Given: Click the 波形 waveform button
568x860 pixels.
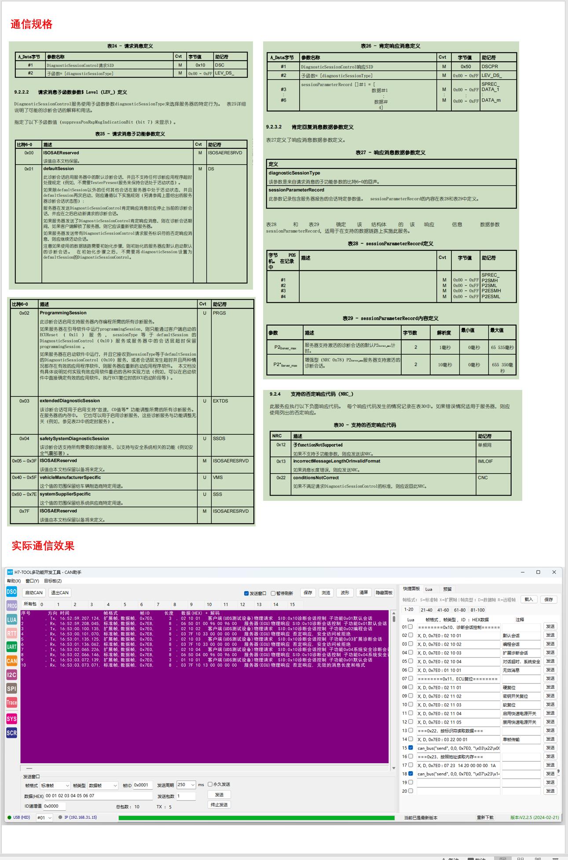Looking at the screenshot, I should point(345,593).
